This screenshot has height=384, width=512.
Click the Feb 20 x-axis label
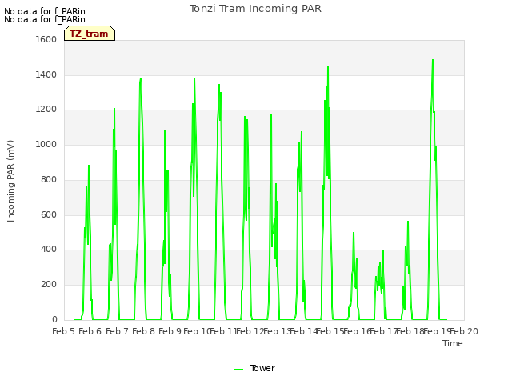(464, 331)
